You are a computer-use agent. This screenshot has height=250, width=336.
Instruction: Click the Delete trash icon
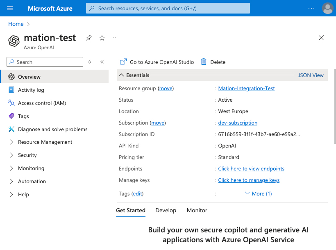(x=204, y=62)
